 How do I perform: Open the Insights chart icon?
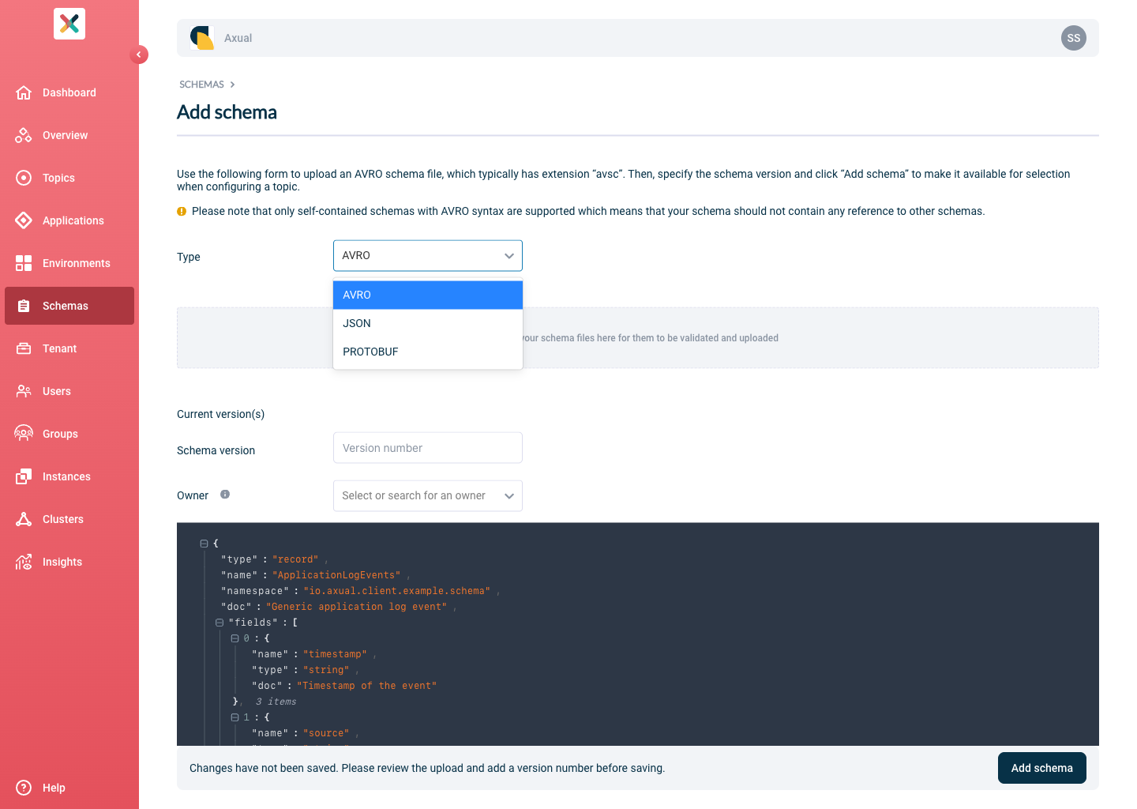24,562
